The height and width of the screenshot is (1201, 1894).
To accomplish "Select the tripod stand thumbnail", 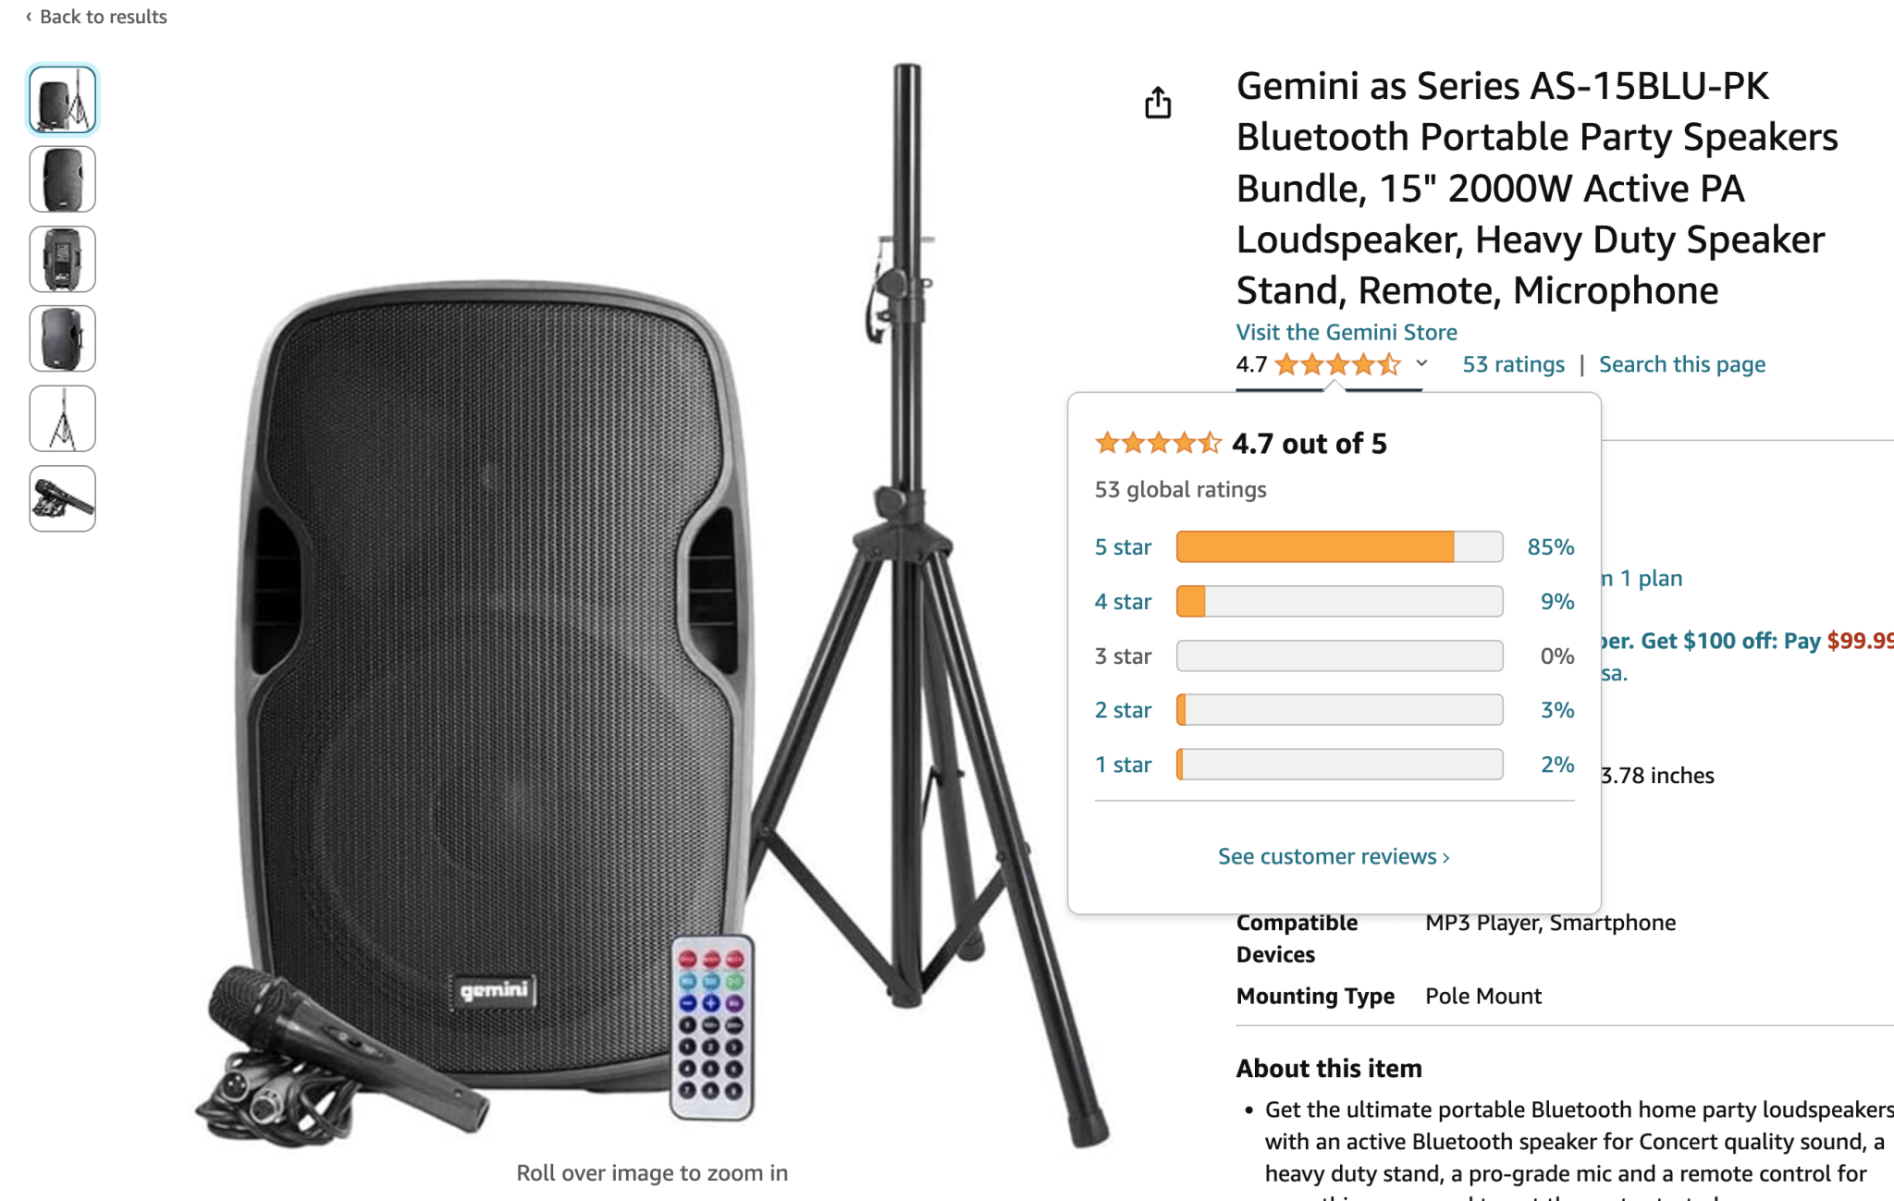I will (63, 419).
